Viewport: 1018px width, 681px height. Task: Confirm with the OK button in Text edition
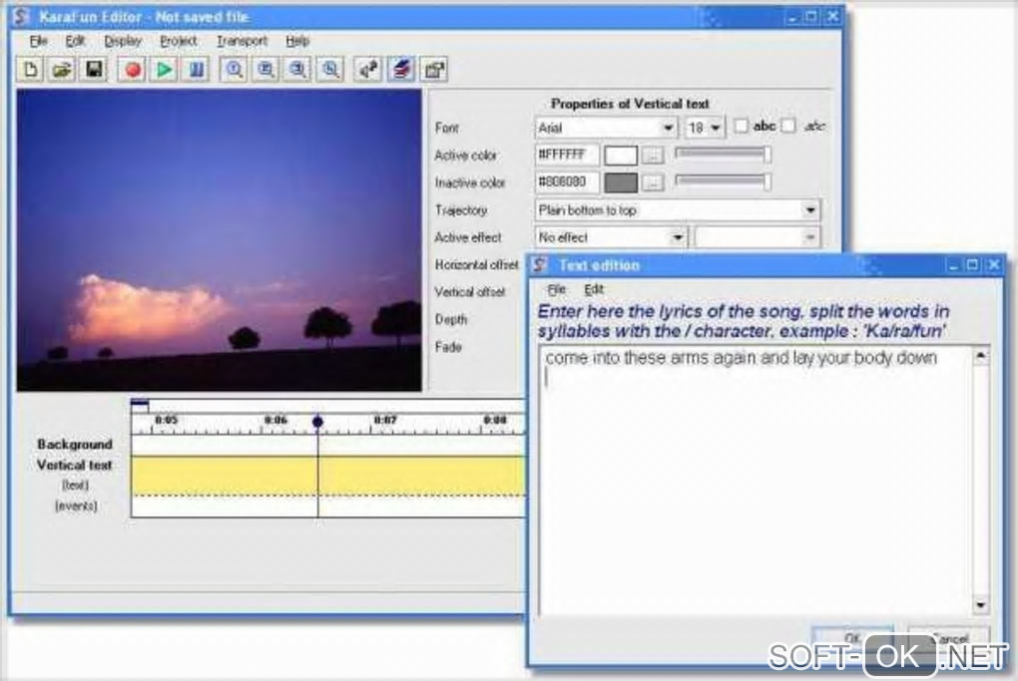point(852,638)
